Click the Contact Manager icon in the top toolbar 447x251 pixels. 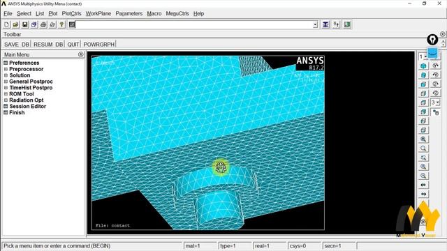347,24
